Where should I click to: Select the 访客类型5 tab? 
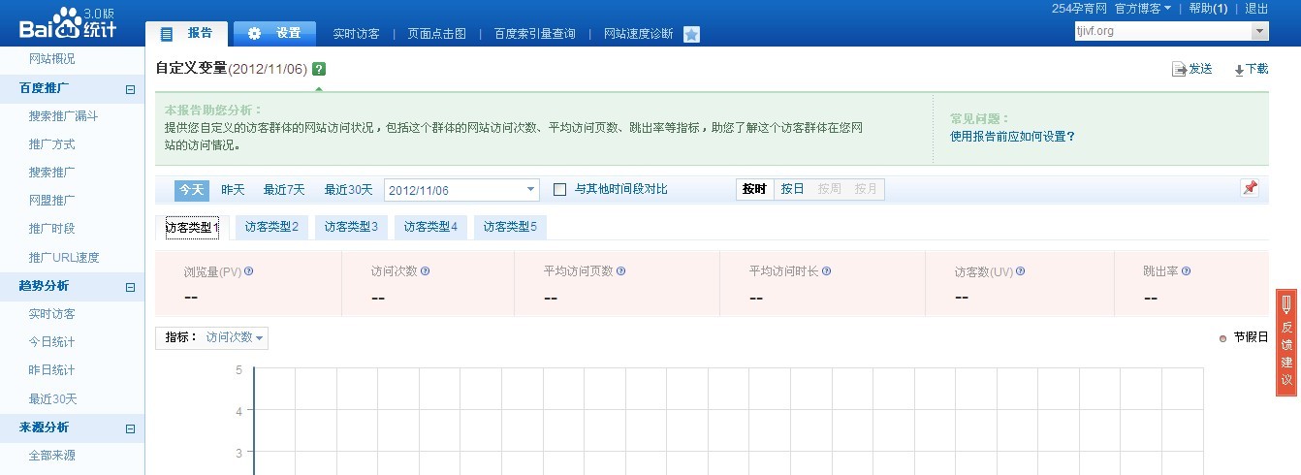coord(510,227)
